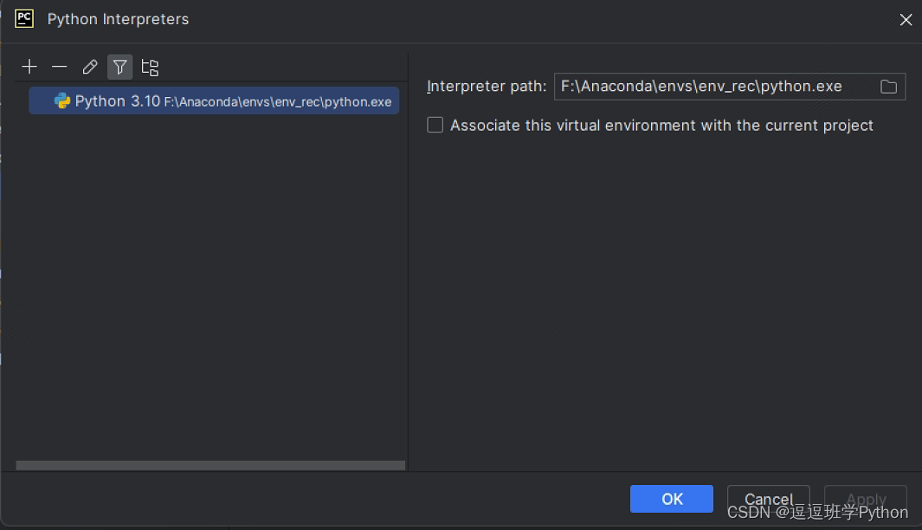Click the add interpreter plus icon
The height and width of the screenshot is (530, 922).
tap(29, 67)
